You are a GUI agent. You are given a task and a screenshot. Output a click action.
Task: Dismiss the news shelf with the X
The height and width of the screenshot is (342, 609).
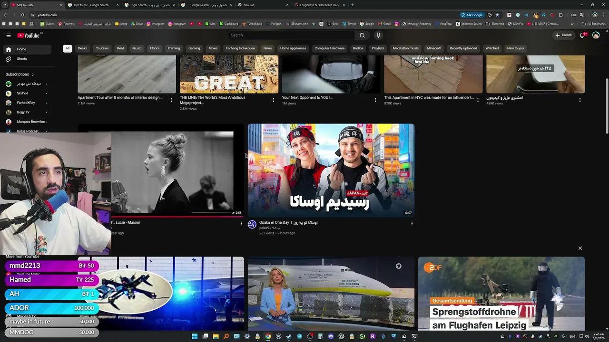click(580, 248)
